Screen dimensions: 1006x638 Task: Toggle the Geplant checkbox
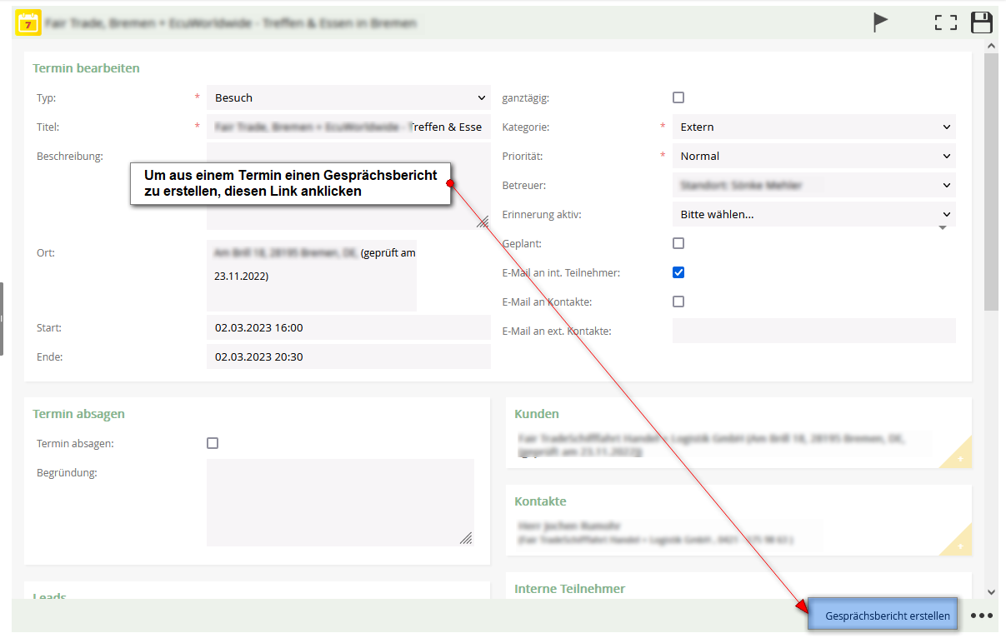(x=678, y=243)
